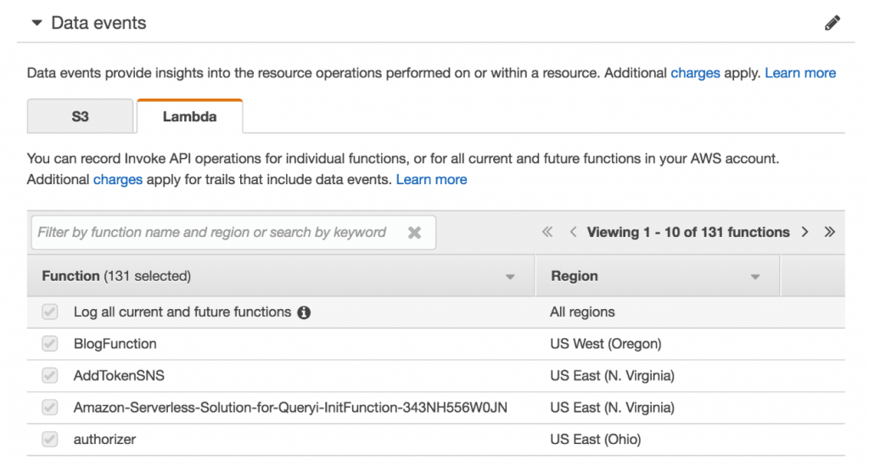
Task: Go to previous page of functions
Action: pos(574,232)
